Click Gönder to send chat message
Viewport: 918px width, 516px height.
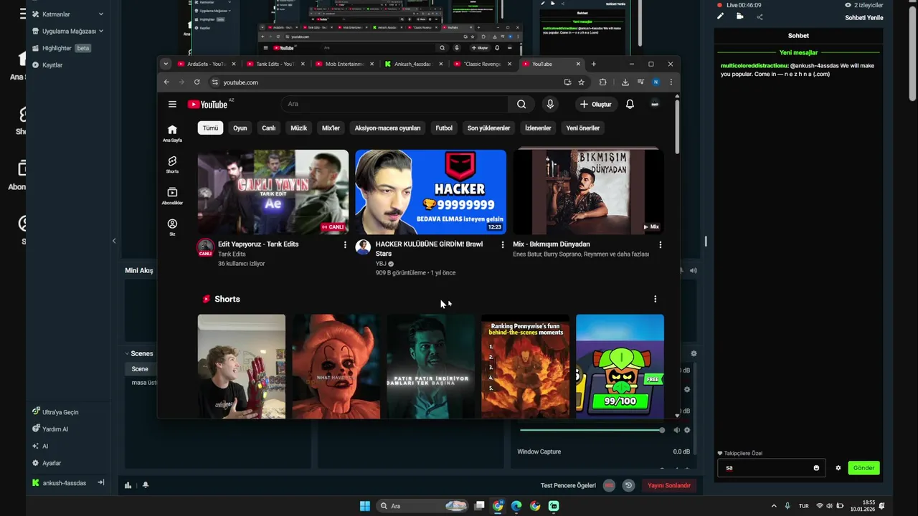863,468
